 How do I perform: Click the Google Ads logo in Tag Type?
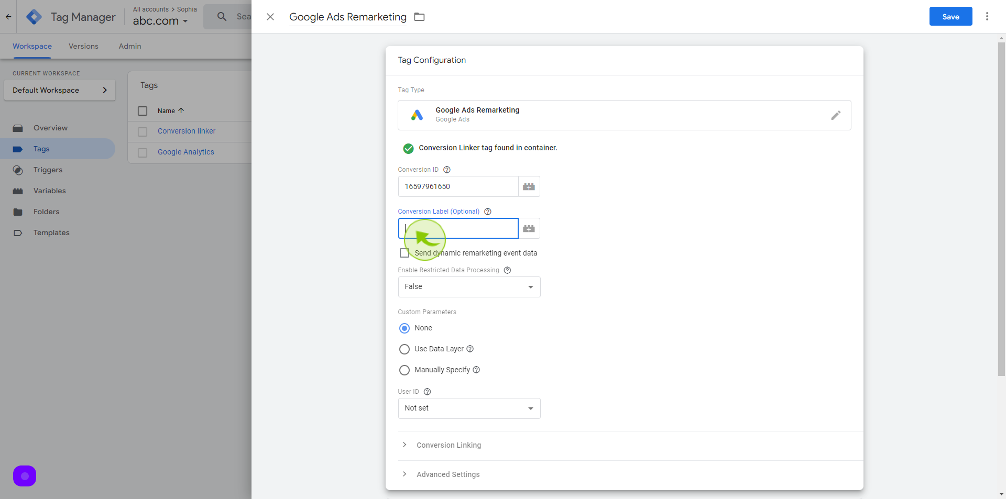coord(417,115)
